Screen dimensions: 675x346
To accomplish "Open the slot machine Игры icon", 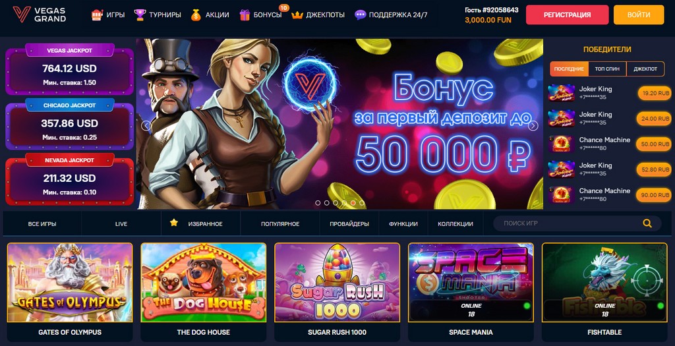I will (98, 14).
